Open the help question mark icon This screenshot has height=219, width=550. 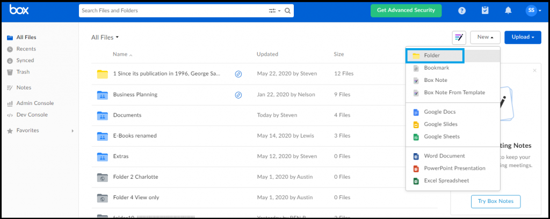pyautogui.click(x=461, y=10)
